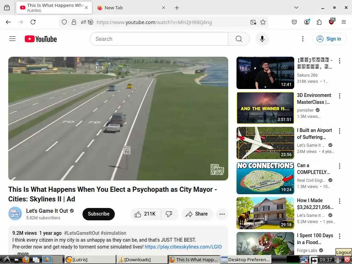The image size is (352, 264).
Task: Open the house video thumbnail 29:18
Action: point(265,213)
